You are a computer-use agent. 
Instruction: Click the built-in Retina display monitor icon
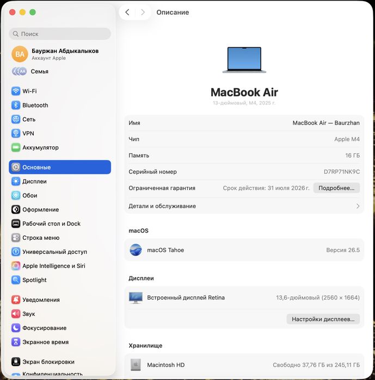point(136,297)
